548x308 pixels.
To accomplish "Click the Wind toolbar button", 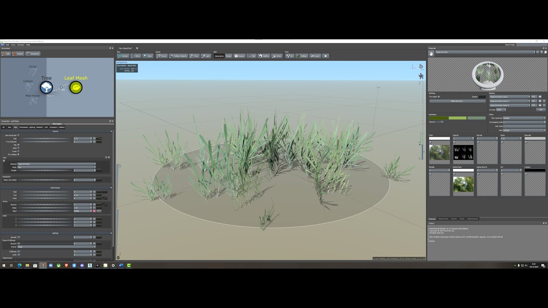I will (194, 56).
